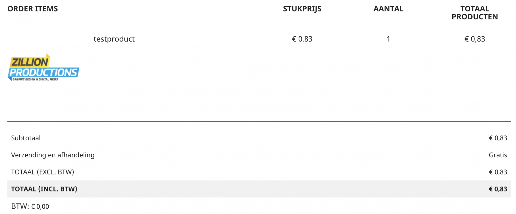Click the unit price € 0,83
Image resolution: width=516 pixels, height=214 pixels.
pos(302,39)
